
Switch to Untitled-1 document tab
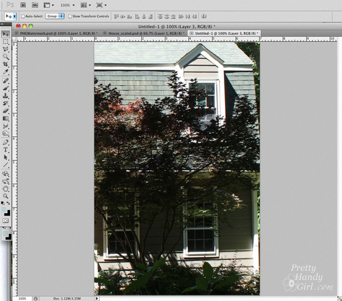click(x=225, y=34)
